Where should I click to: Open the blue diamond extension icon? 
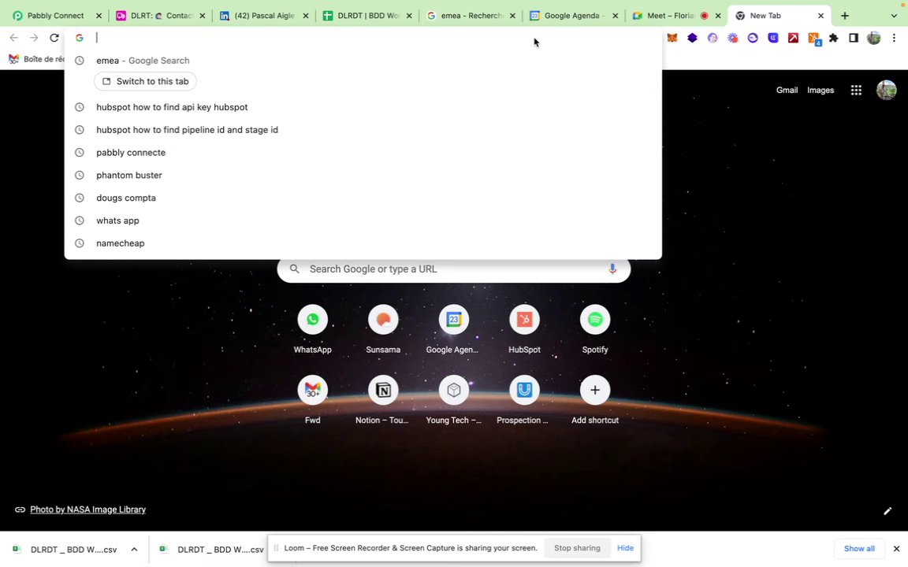tap(693, 38)
